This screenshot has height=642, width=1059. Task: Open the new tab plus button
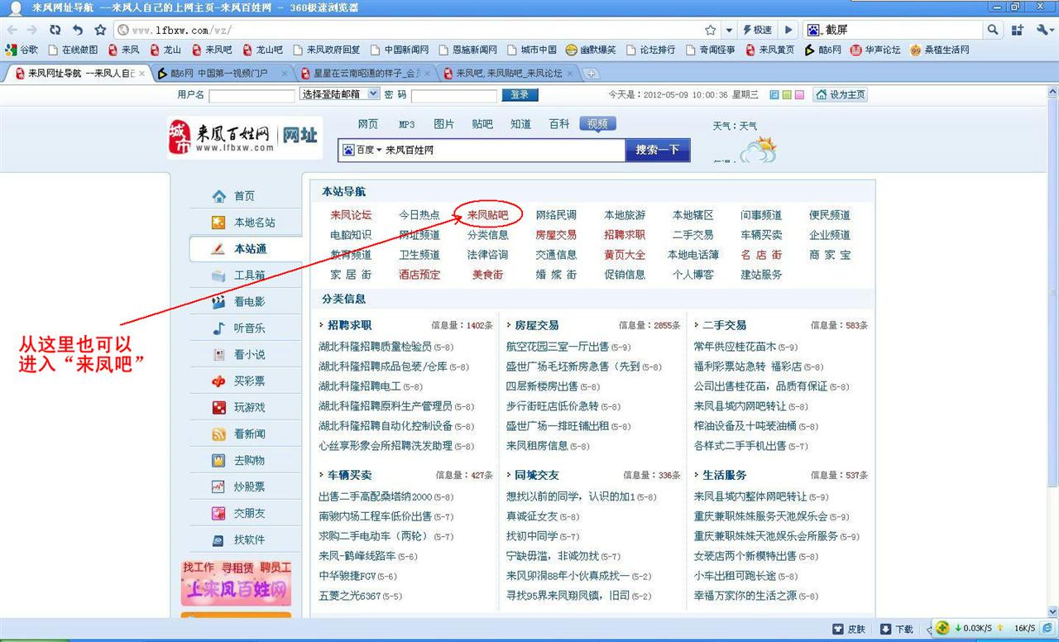[x=591, y=74]
